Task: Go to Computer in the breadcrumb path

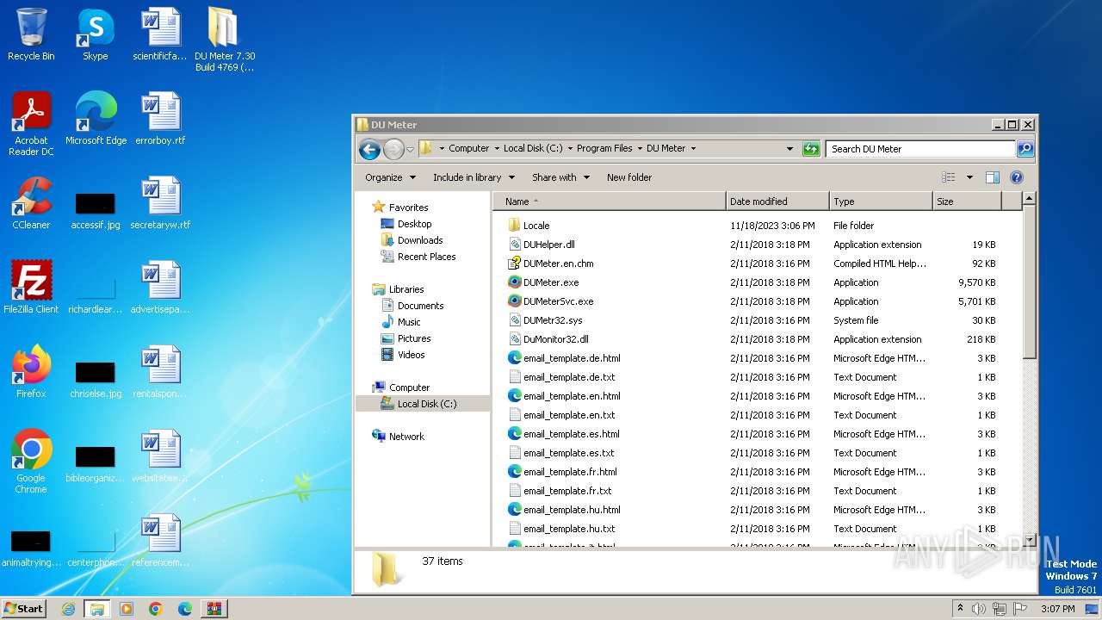Action: coord(468,149)
